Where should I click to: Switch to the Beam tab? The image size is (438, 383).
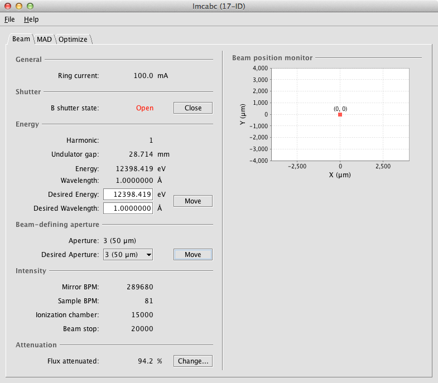[x=21, y=39]
